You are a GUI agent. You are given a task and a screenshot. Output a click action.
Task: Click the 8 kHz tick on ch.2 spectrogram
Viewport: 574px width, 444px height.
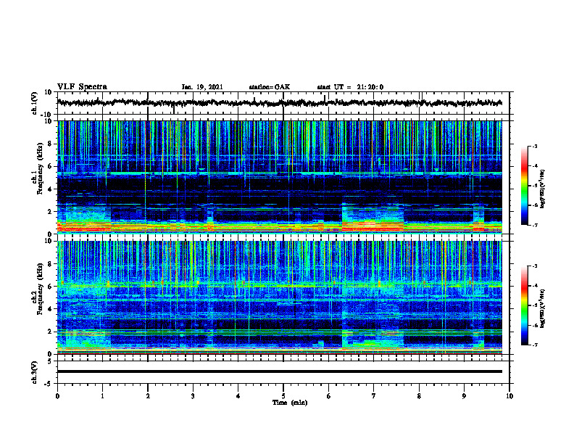51,264
